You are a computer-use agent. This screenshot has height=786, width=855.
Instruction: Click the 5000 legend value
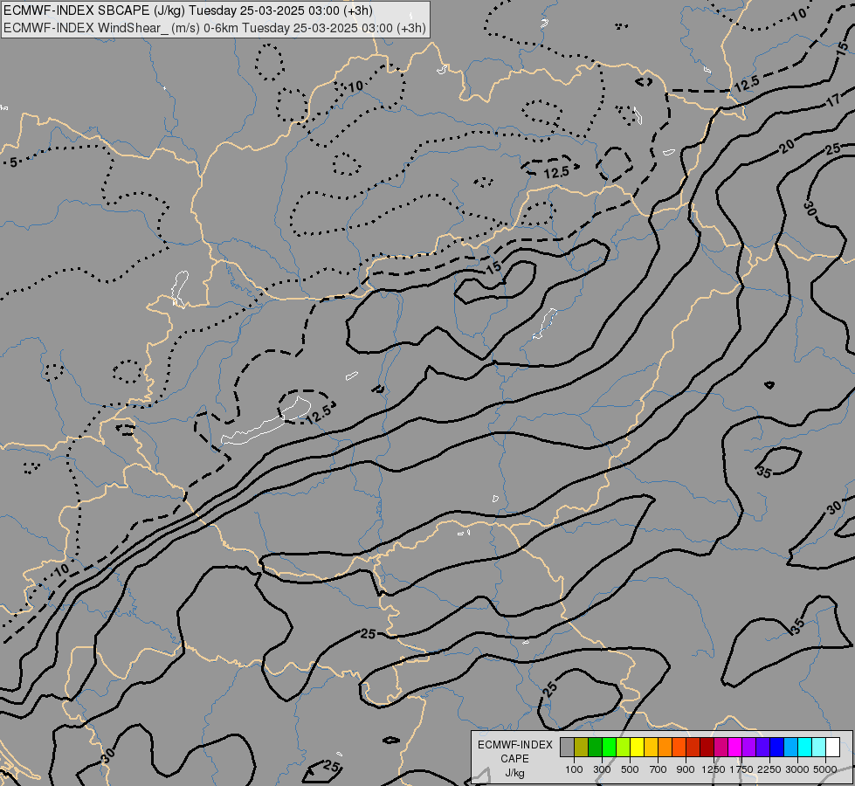click(825, 769)
